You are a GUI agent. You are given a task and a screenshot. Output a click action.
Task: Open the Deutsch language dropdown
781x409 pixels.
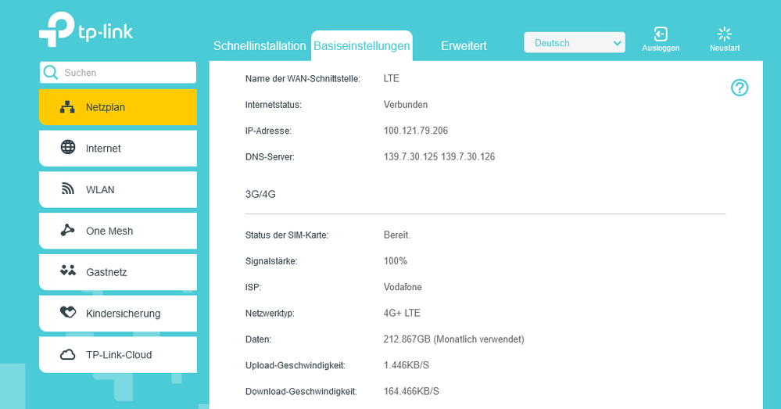[x=575, y=43]
